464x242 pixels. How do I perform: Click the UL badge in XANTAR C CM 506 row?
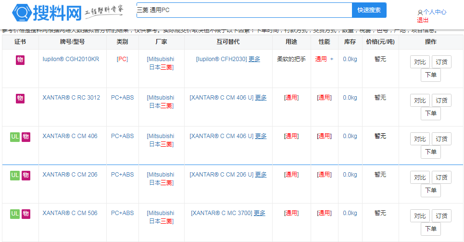coord(15,214)
